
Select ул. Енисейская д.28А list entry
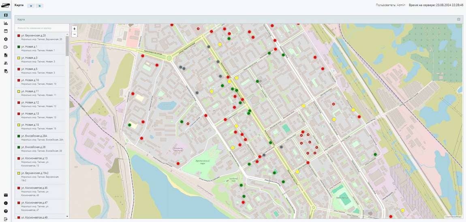(34, 136)
